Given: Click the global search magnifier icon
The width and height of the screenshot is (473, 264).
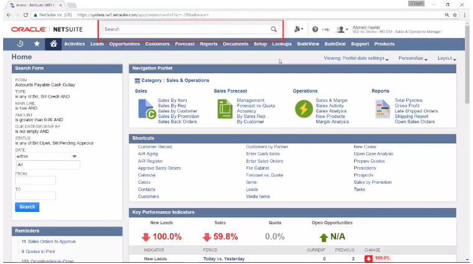Looking at the screenshot, I should pyautogui.click(x=274, y=29).
